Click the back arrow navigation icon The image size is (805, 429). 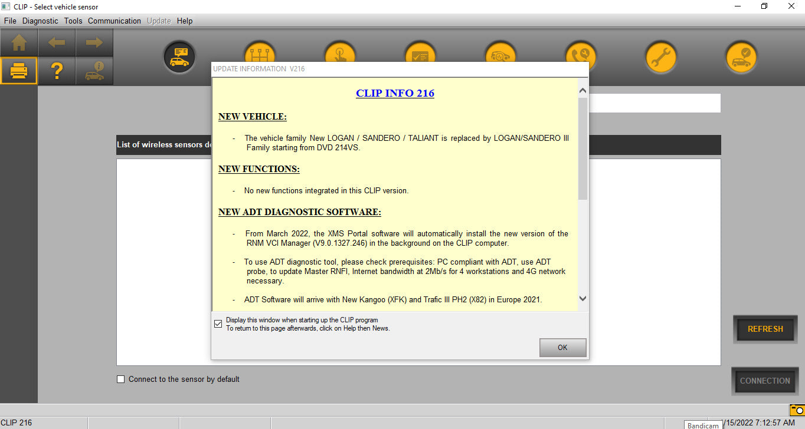pos(57,42)
